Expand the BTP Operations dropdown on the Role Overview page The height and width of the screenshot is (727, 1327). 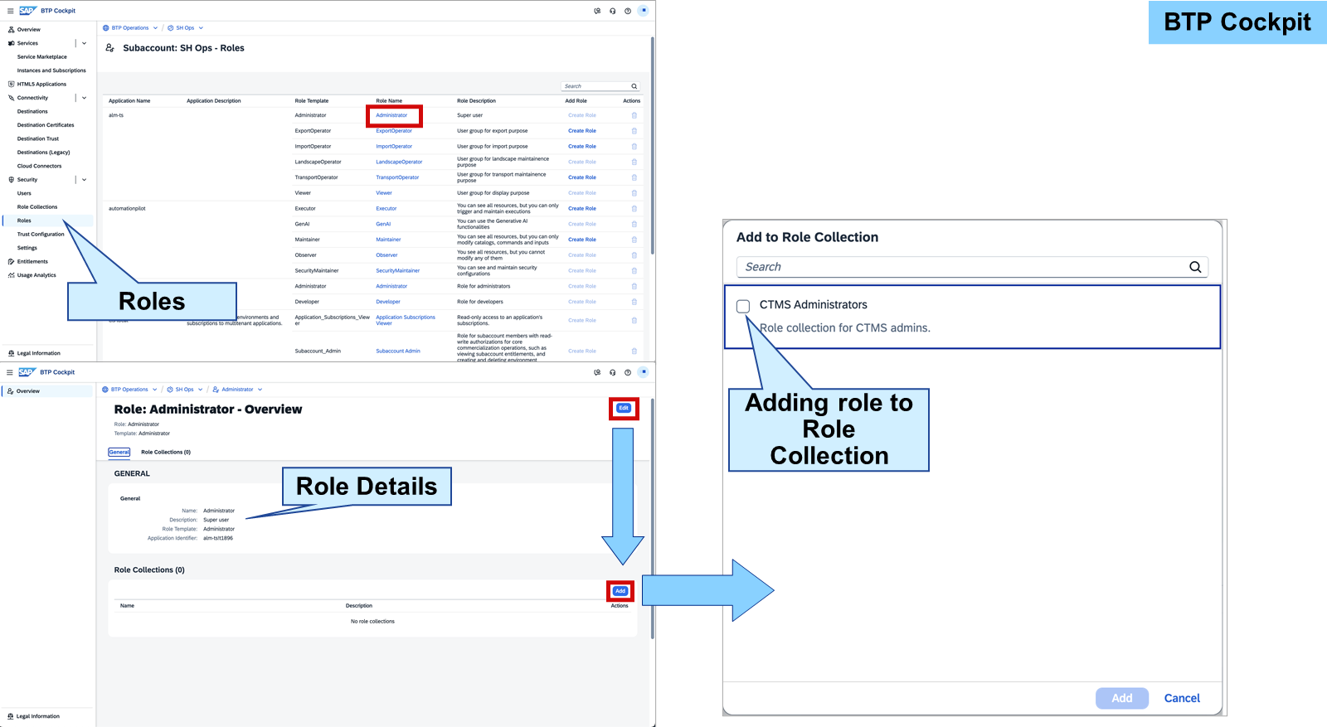[x=154, y=390]
